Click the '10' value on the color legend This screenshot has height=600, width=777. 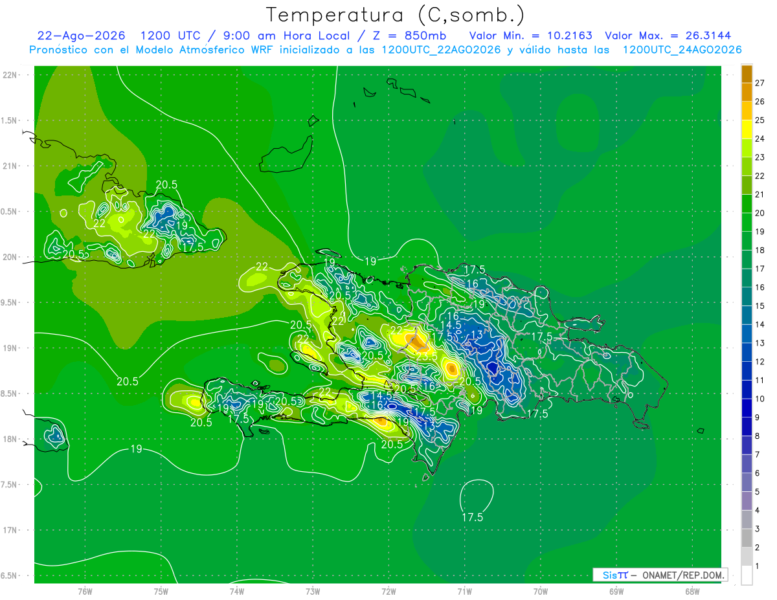[x=761, y=399]
